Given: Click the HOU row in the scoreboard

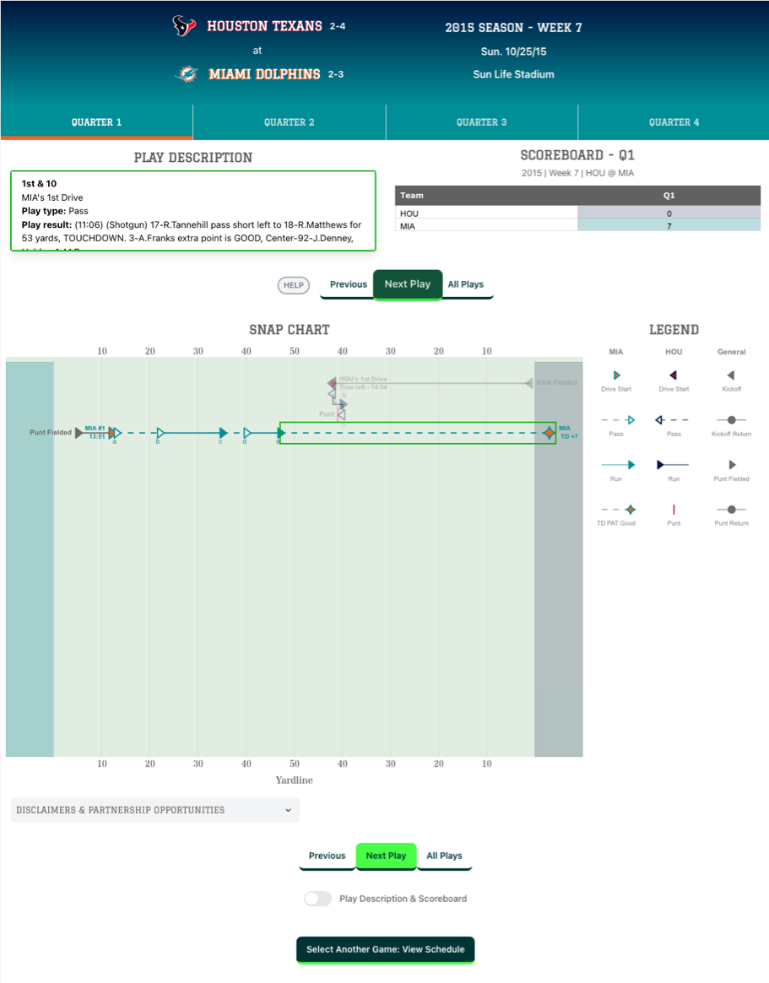Looking at the screenshot, I should pos(577,213).
